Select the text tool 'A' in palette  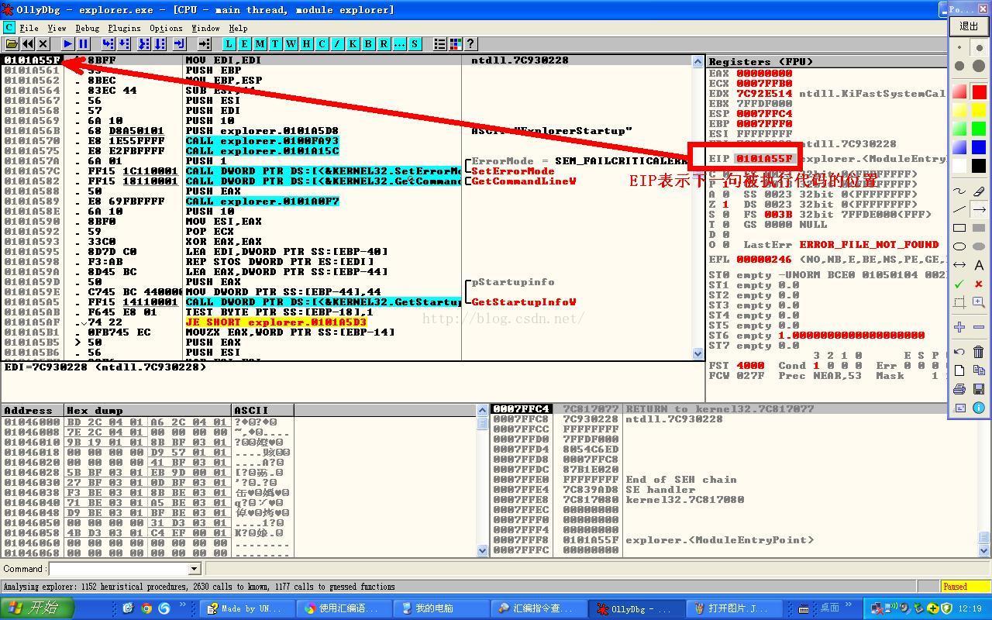point(978,265)
